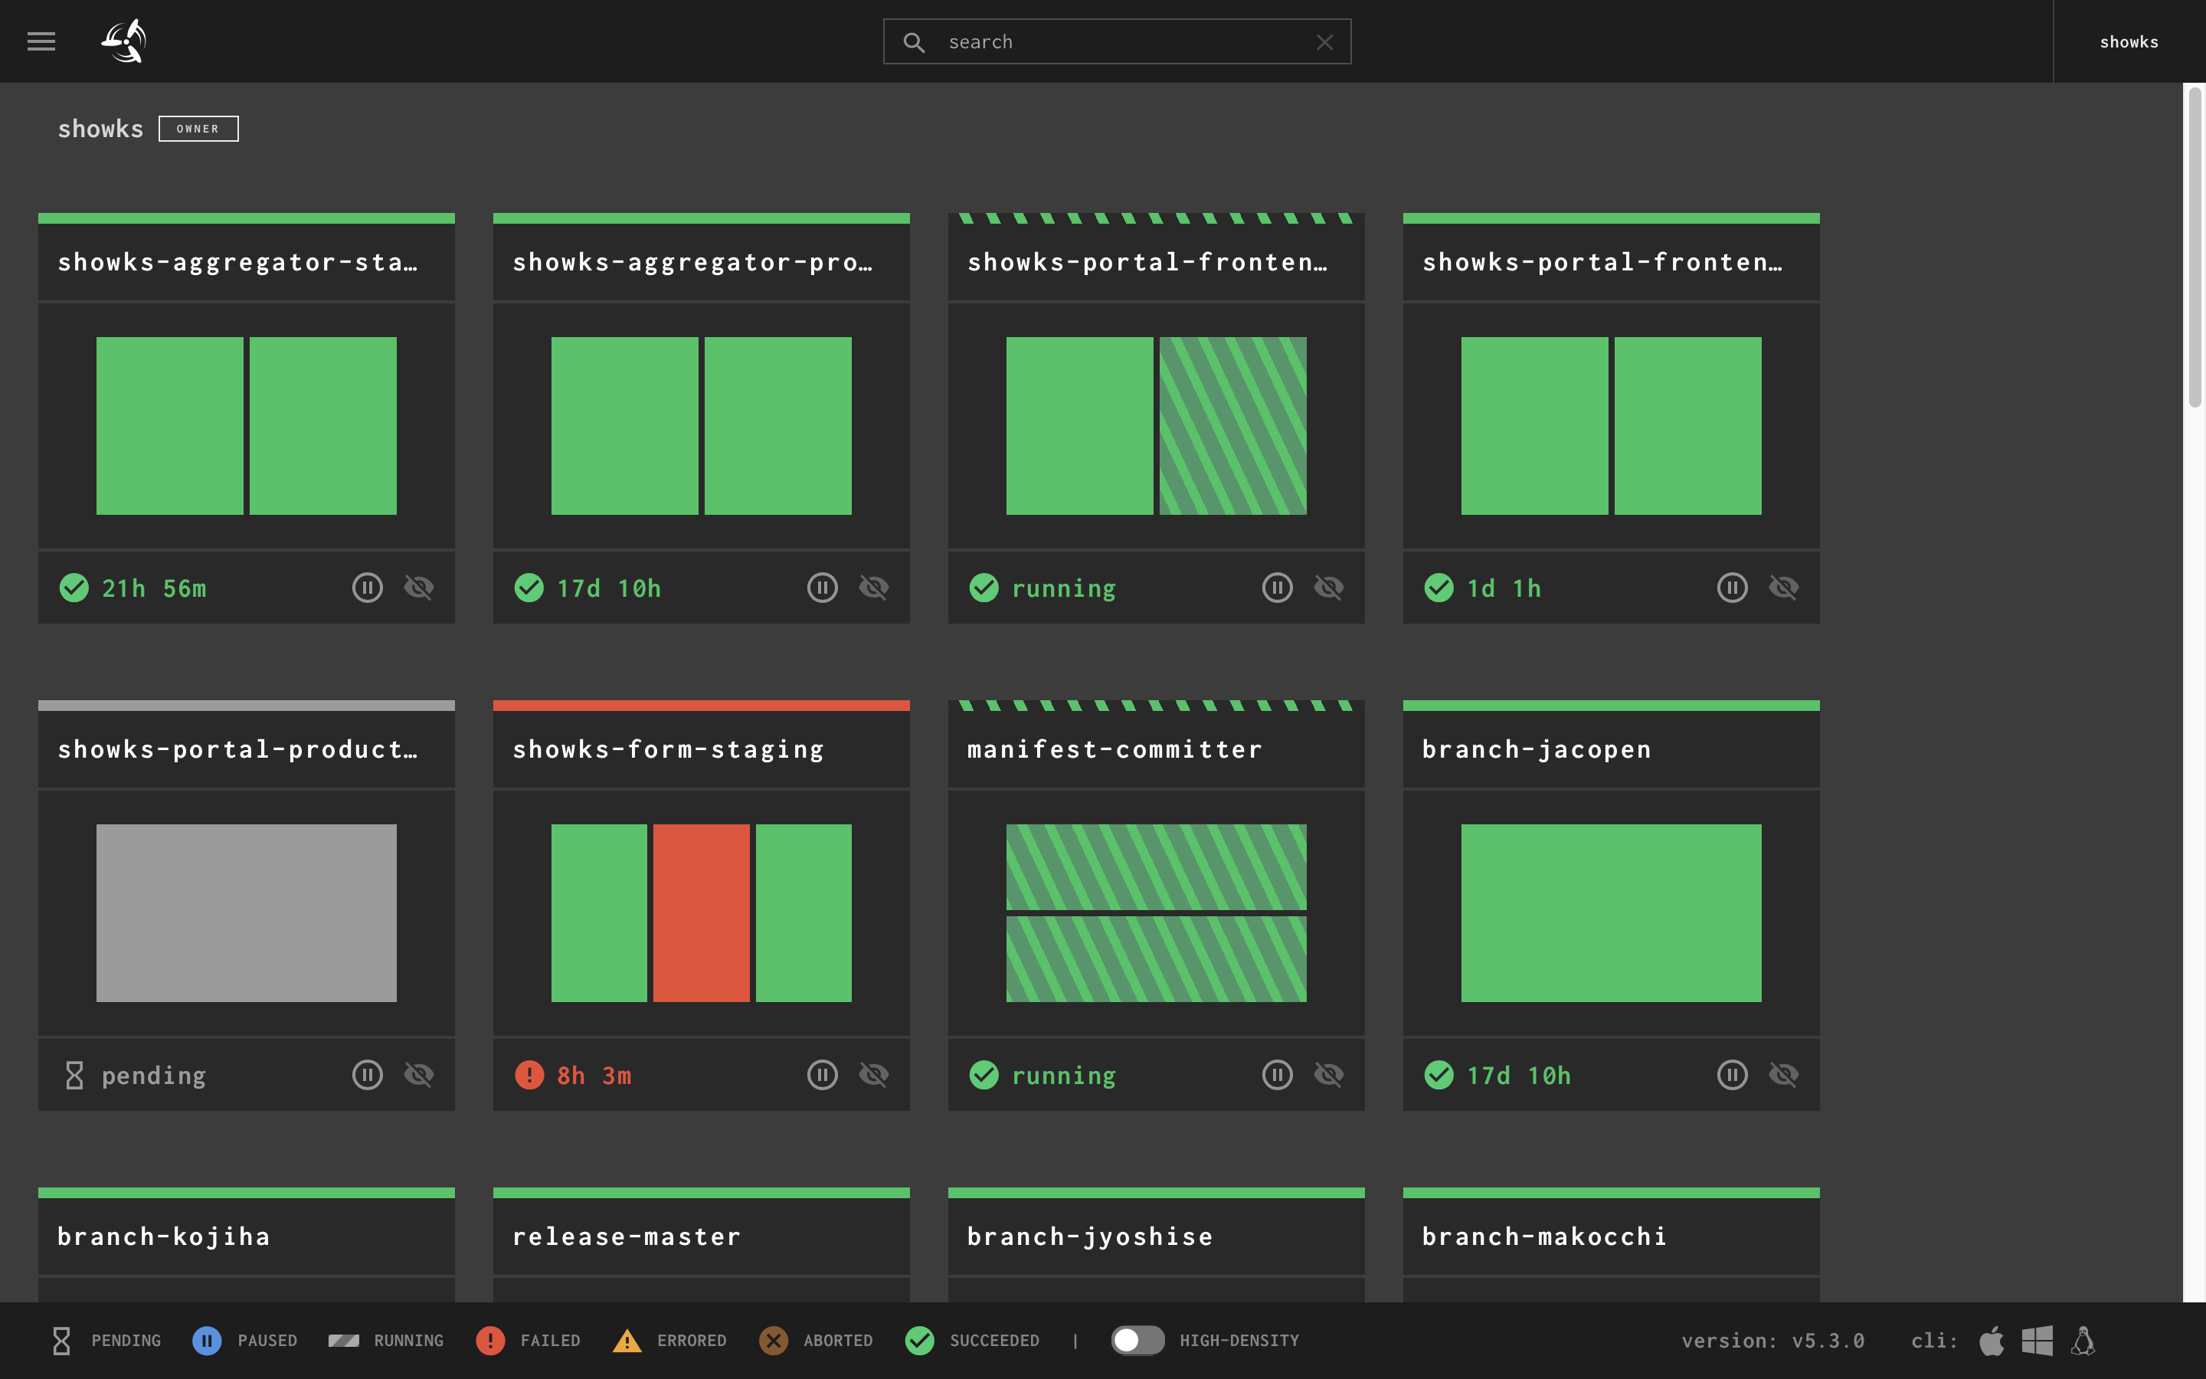Download CLI for Linux
Image resolution: width=2206 pixels, height=1379 pixels.
tap(2083, 1341)
